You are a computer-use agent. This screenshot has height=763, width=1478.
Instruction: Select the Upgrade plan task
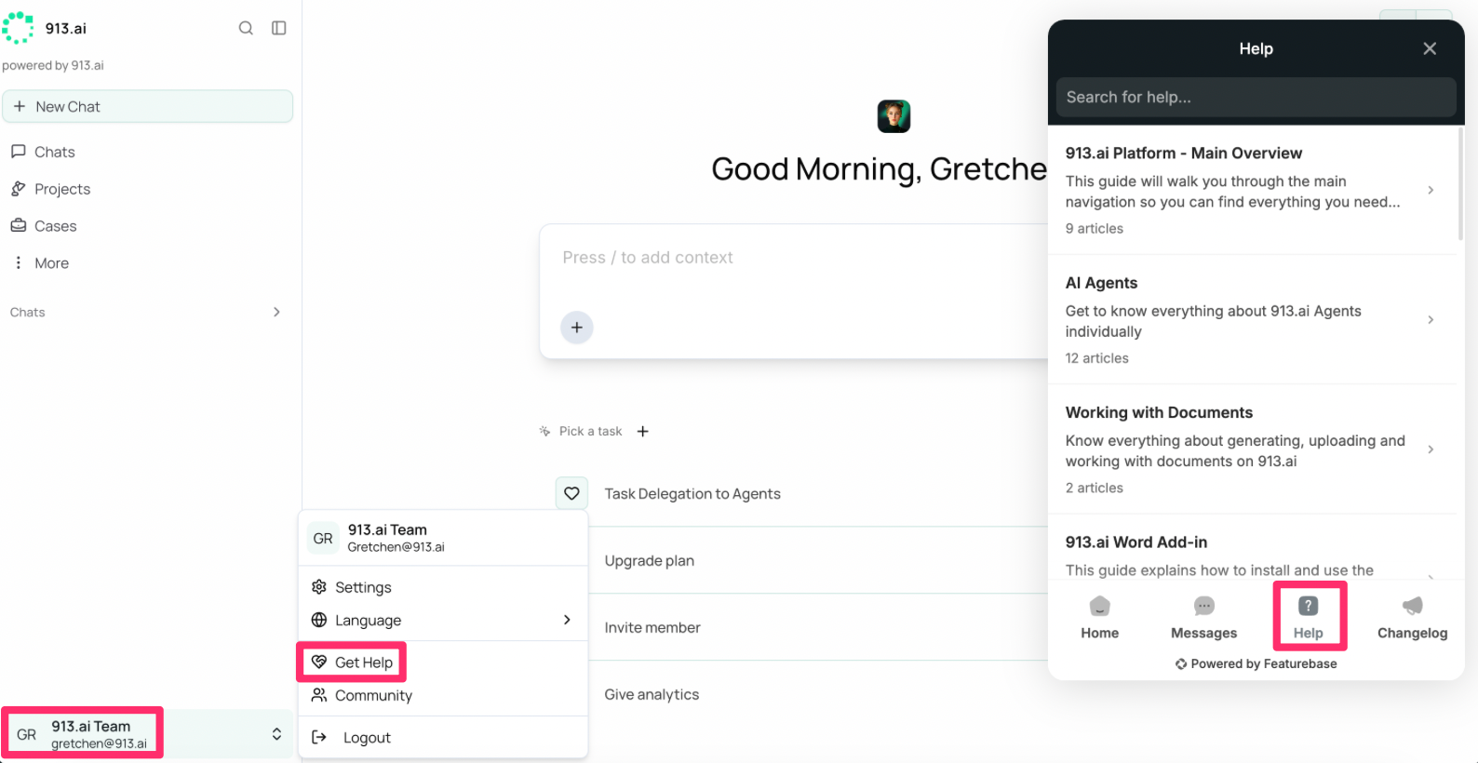click(650, 561)
